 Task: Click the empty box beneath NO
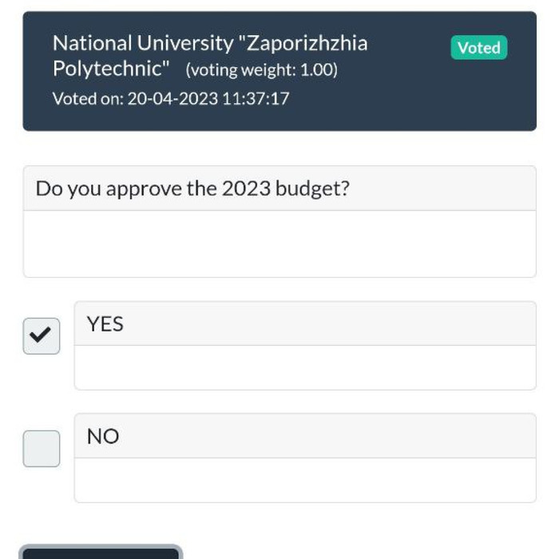[x=304, y=480]
